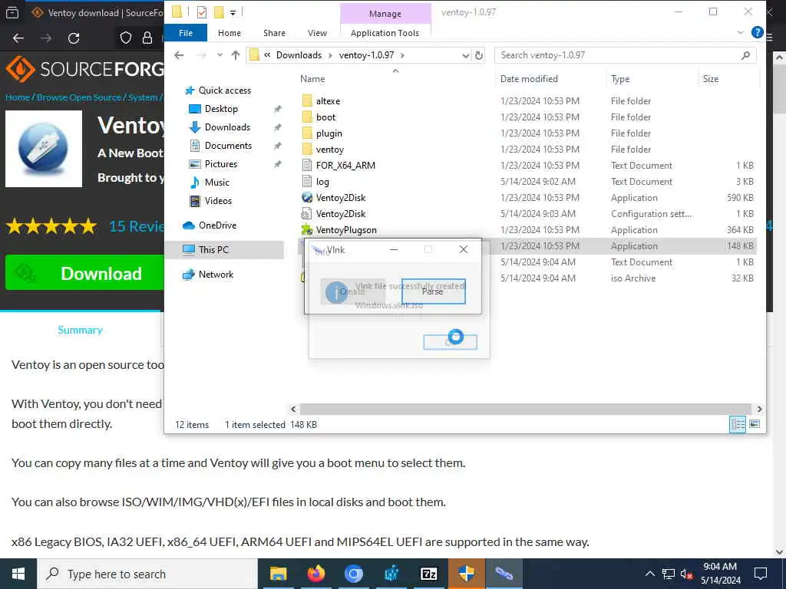Click the Downloads breadcrumb in the address bar
The image size is (786, 589).
pyautogui.click(x=299, y=55)
